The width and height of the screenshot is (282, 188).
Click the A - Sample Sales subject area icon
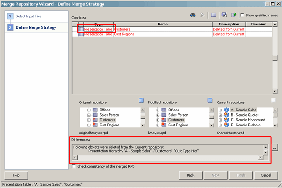click(227, 110)
